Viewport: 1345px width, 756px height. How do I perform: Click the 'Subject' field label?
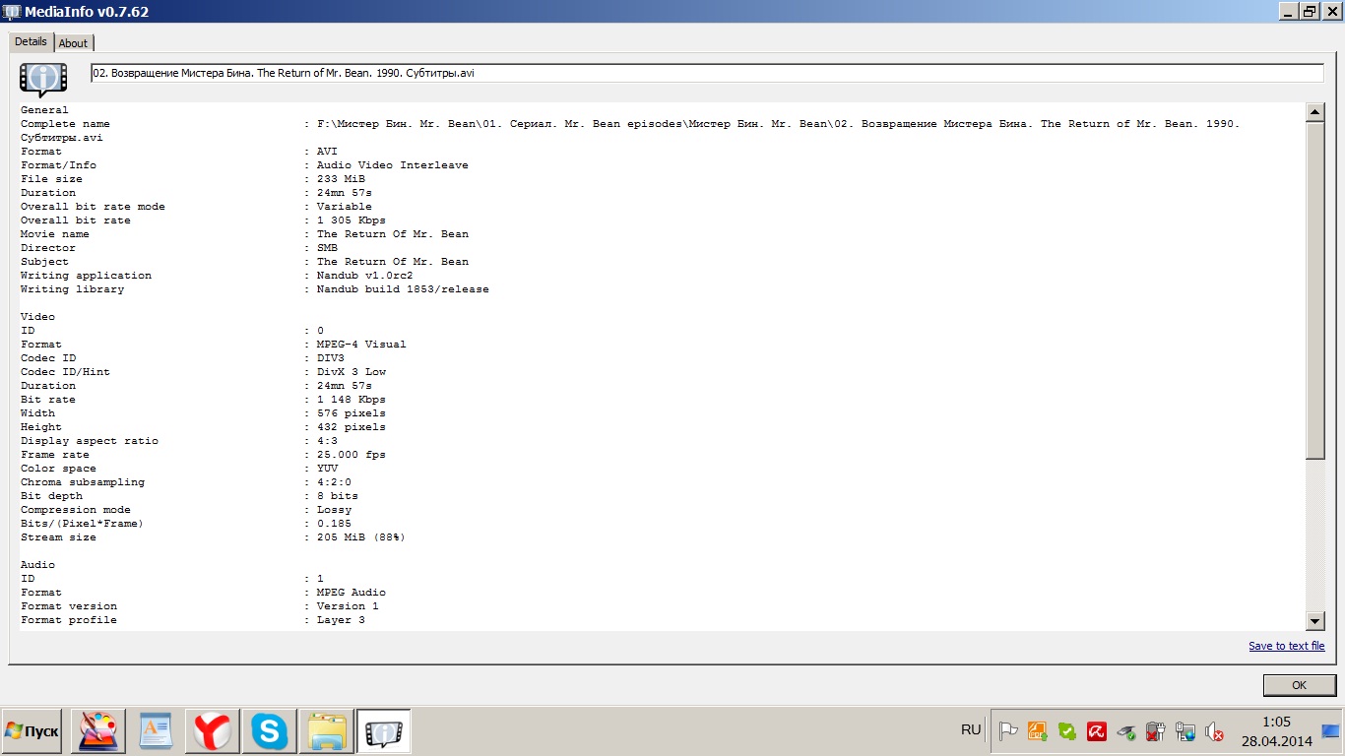pyautogui.click(x=44, y=262)
